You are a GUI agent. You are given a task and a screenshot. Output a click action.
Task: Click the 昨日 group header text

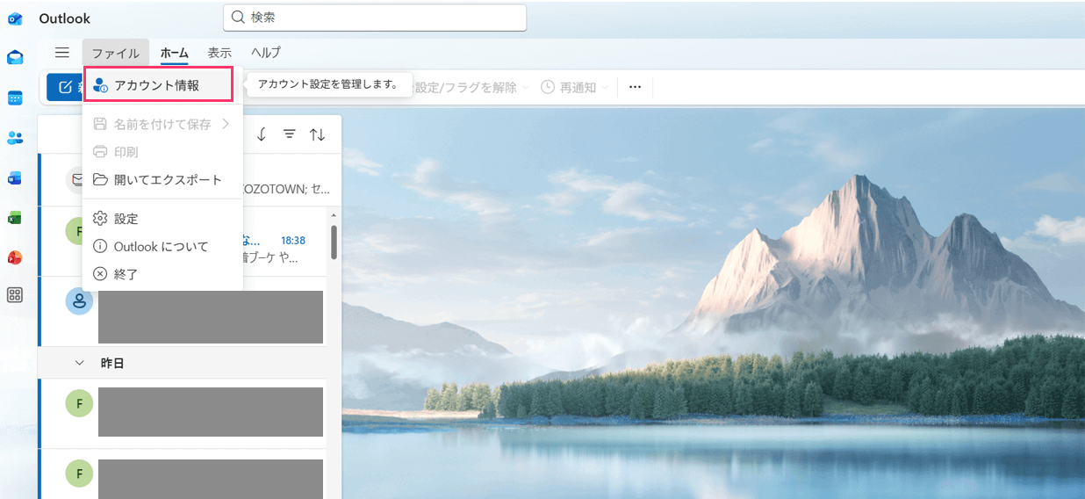(x=112, y=363)
